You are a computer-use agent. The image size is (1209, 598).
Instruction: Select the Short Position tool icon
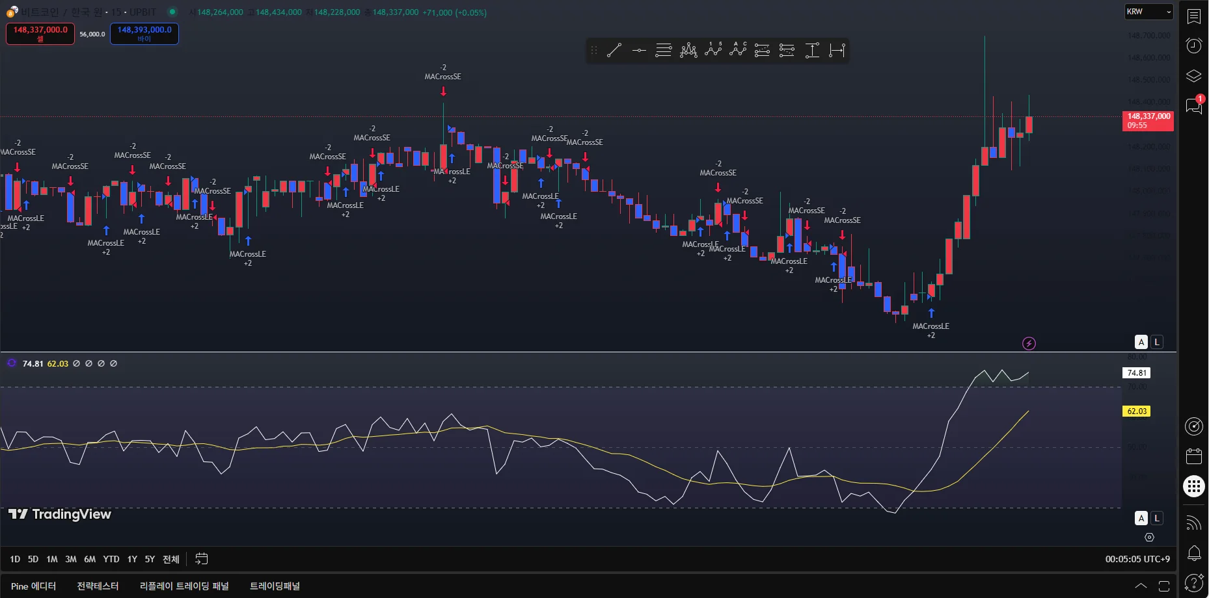click(x=787, y=50)
